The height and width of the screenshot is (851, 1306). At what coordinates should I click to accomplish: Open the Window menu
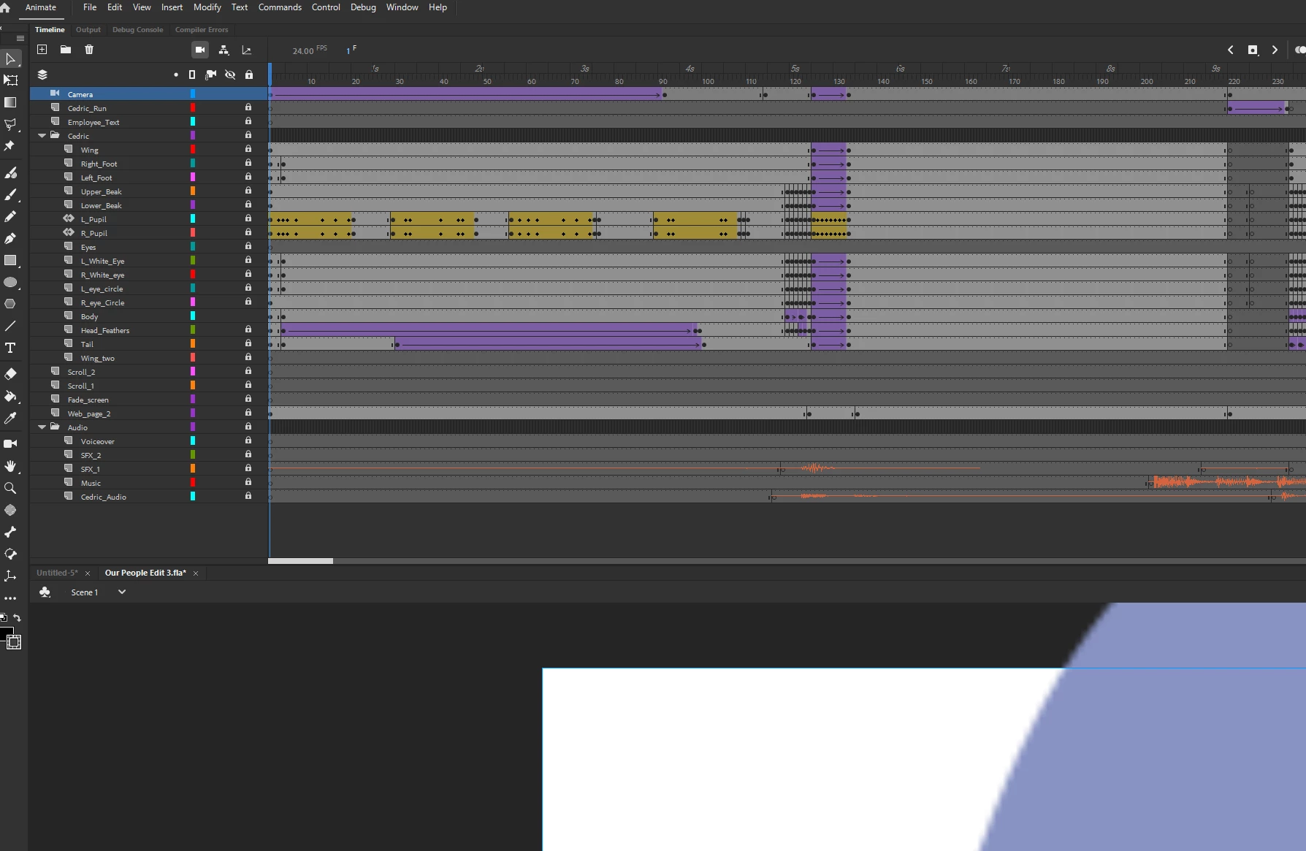[x=402, y=7]
